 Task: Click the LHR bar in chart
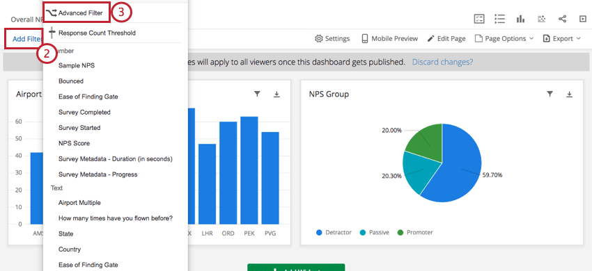[208, 184]
